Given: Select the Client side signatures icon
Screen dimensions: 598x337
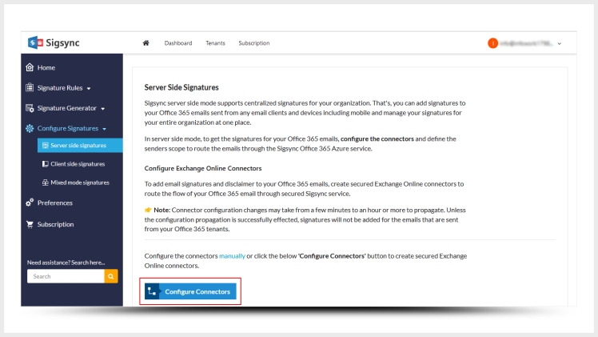Looking at the screenshot, I should (x=45, y=164).
